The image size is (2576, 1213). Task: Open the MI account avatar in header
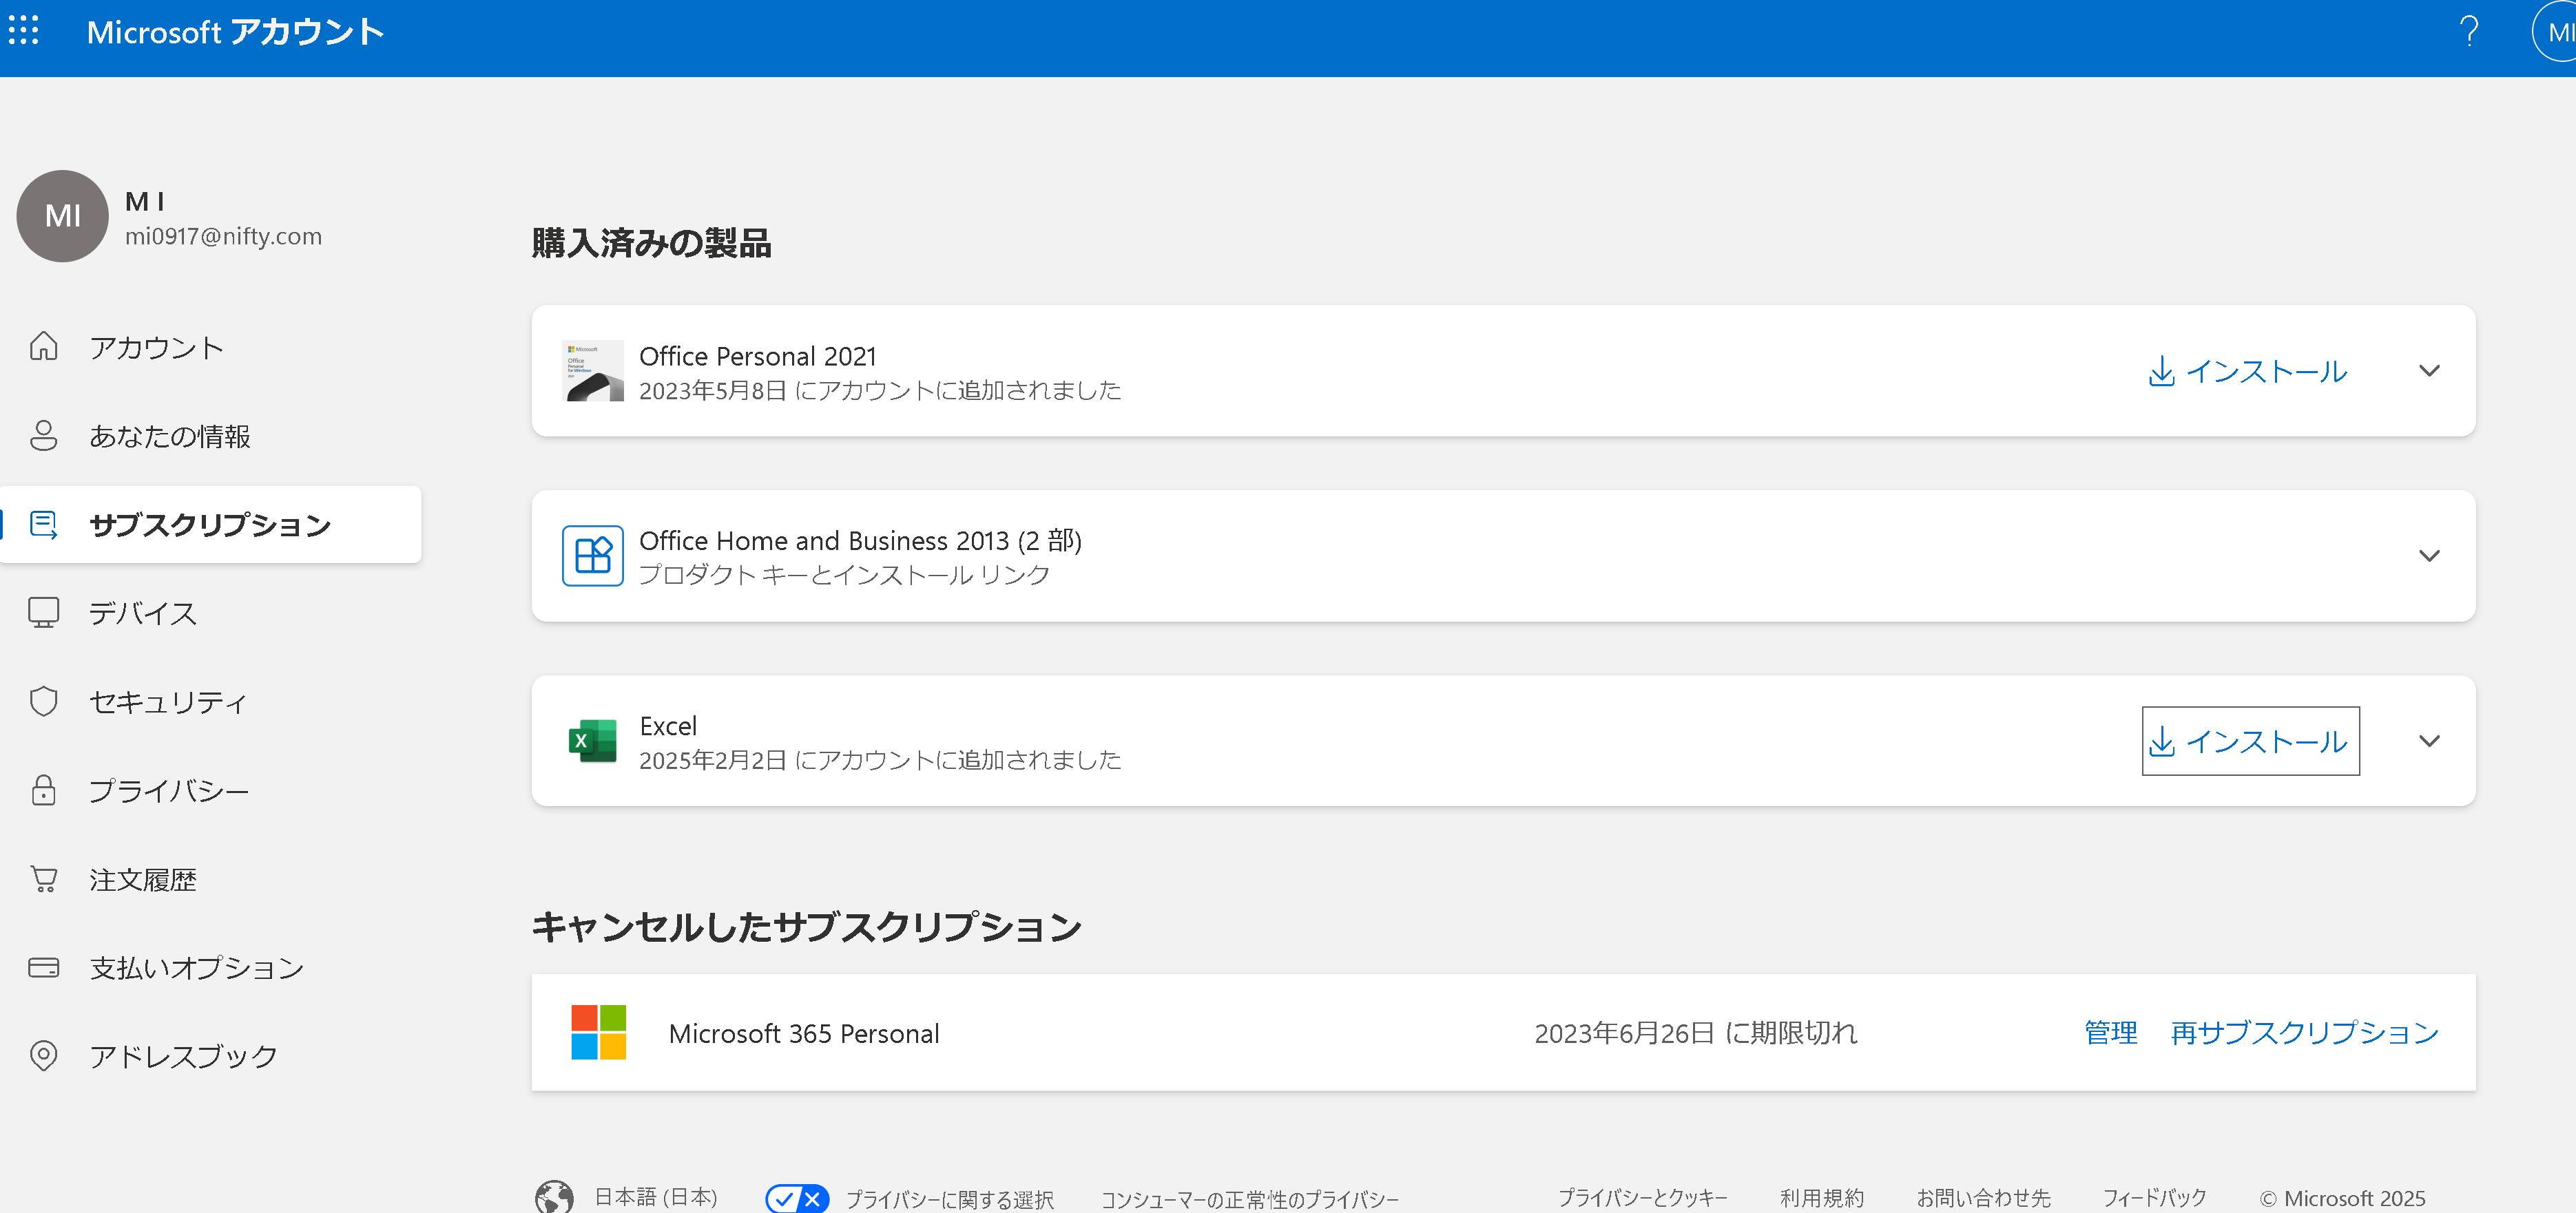[x=2555, y=32]
